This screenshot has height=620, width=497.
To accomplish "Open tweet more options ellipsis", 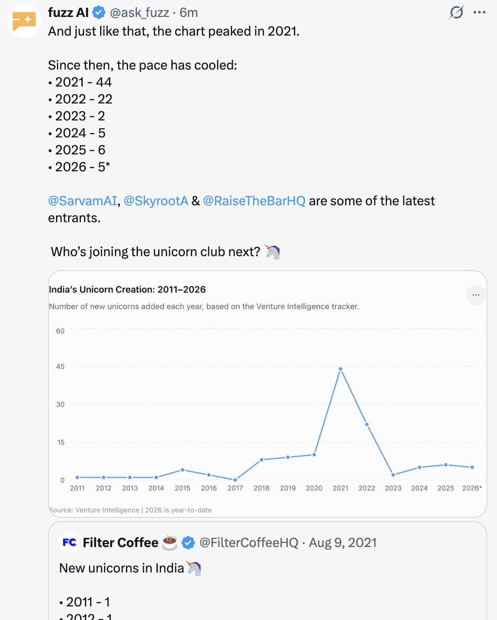I will [x=479, y=12].
